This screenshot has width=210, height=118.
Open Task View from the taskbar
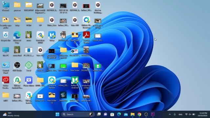(x=99, y=114)
